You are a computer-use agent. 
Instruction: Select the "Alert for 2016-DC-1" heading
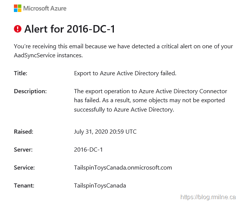pyautogui.click(x=70, y=29)
